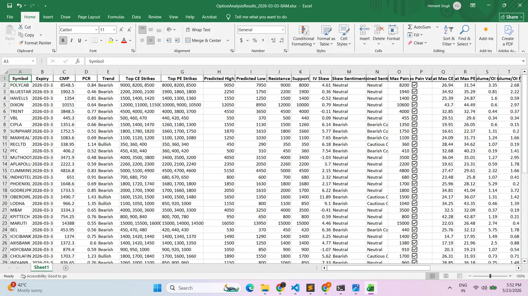This screenshot has width=528, height=296.
Task: Click the Copy button
Action: (26, 35)
